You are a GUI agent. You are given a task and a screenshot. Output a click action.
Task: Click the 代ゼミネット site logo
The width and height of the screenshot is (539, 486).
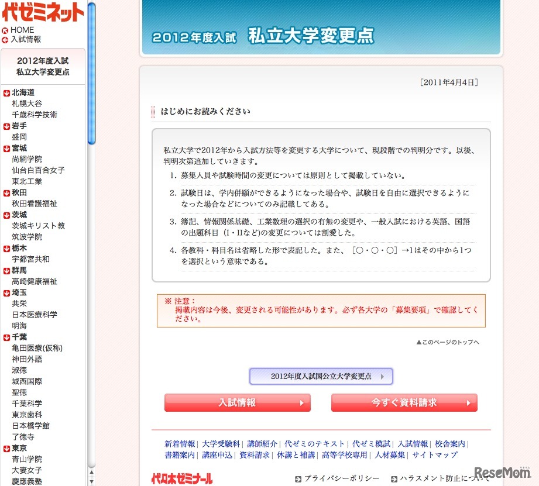coord(43,12)
